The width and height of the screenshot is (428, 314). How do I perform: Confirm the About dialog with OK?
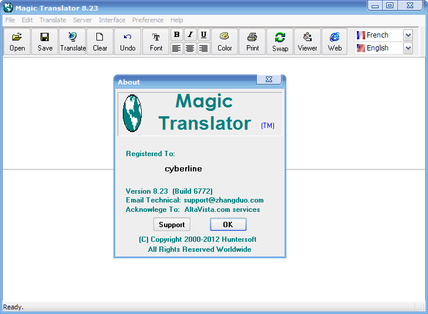click(228, 225)
